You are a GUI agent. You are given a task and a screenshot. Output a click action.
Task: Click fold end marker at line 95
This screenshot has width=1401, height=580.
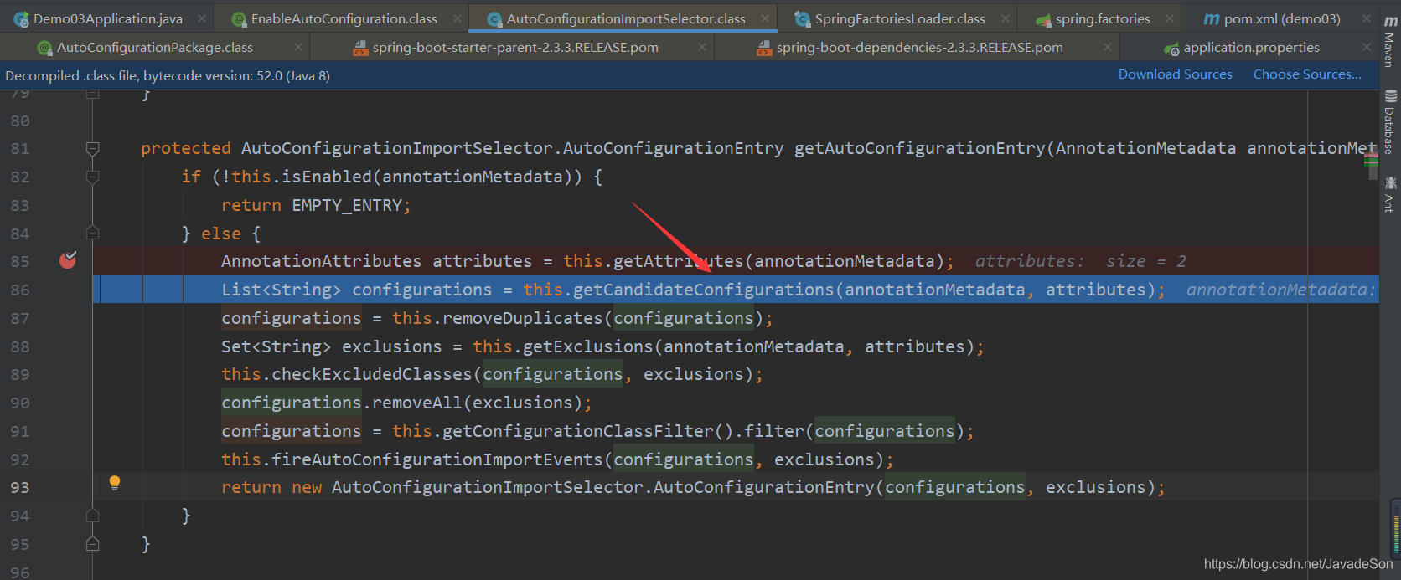(x=93, y=544)
